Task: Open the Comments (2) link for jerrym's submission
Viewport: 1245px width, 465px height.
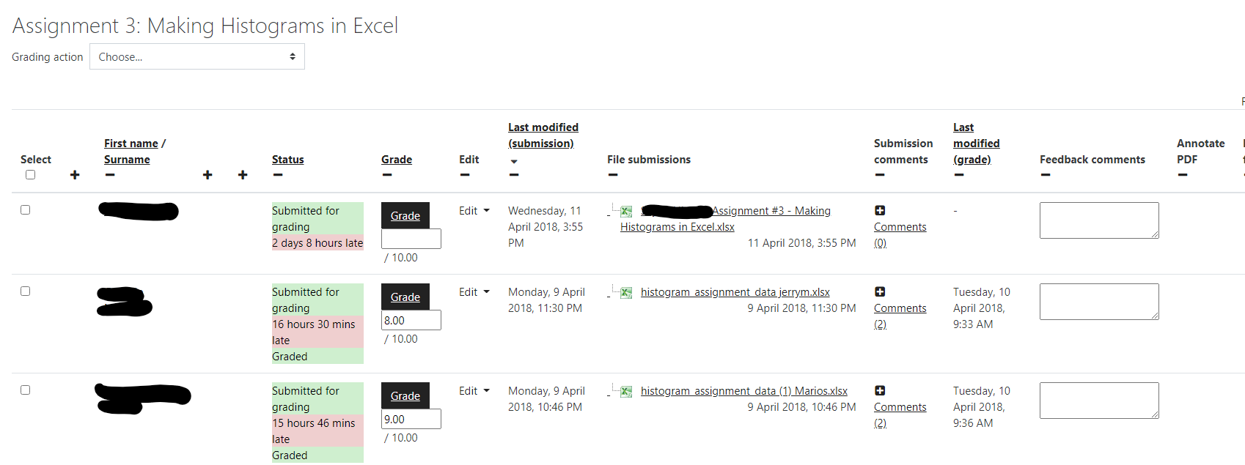Action: [x=900, y=308]
